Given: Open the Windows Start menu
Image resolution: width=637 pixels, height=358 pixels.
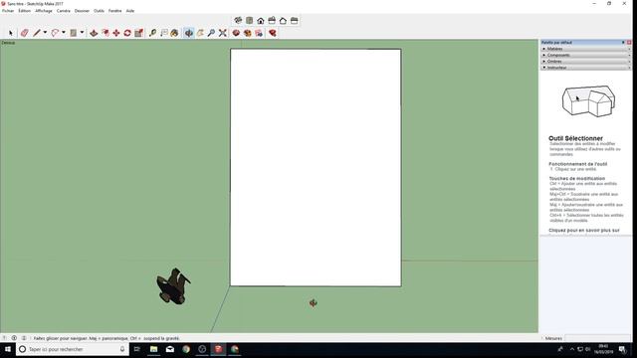Looking at the screenshot, I should (x=8, y=349).
